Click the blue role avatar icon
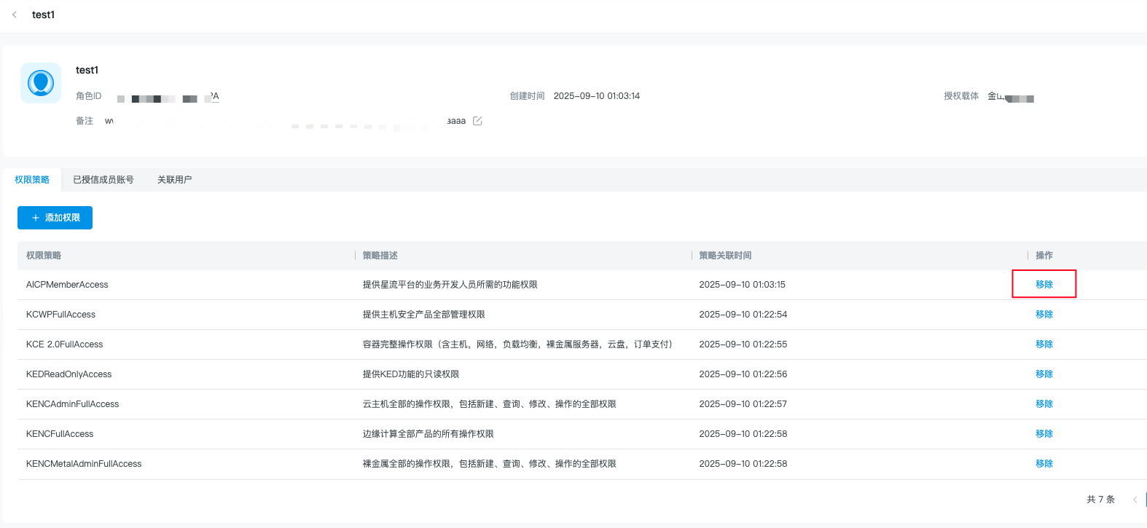The image size is (1147, 528). [41, 83]
